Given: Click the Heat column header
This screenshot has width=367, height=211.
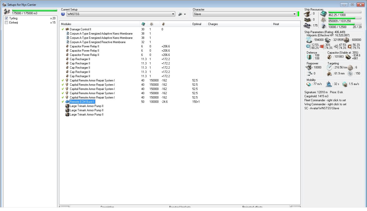Looking at the screenshot, I should pyautogui.click(x=286, y=24).
